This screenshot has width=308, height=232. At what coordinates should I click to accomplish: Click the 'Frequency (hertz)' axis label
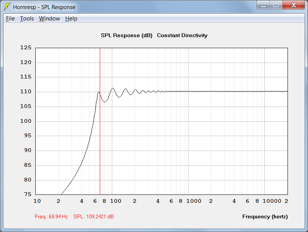(x=265, y=216)
